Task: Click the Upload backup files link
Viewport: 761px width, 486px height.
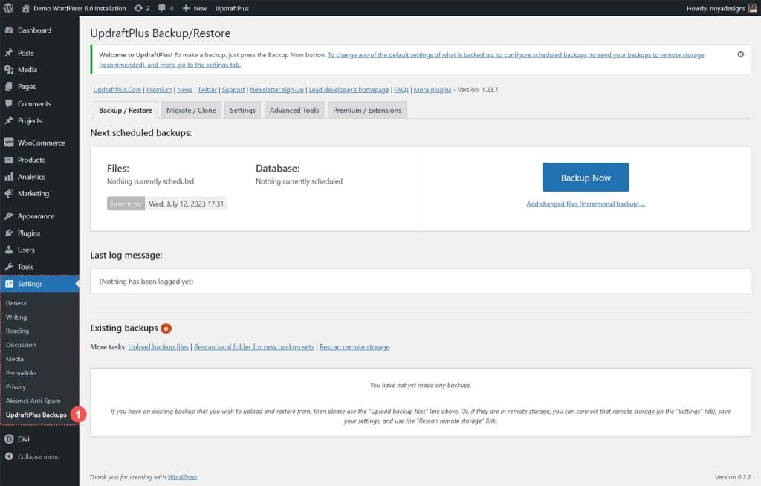Action: [158, 346]
